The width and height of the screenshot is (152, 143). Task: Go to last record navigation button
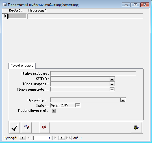click(62, 138)
